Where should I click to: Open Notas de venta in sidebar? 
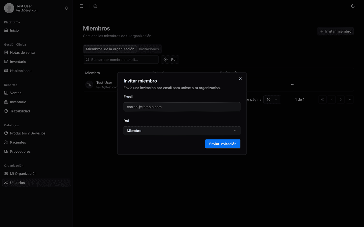(22, 52)
